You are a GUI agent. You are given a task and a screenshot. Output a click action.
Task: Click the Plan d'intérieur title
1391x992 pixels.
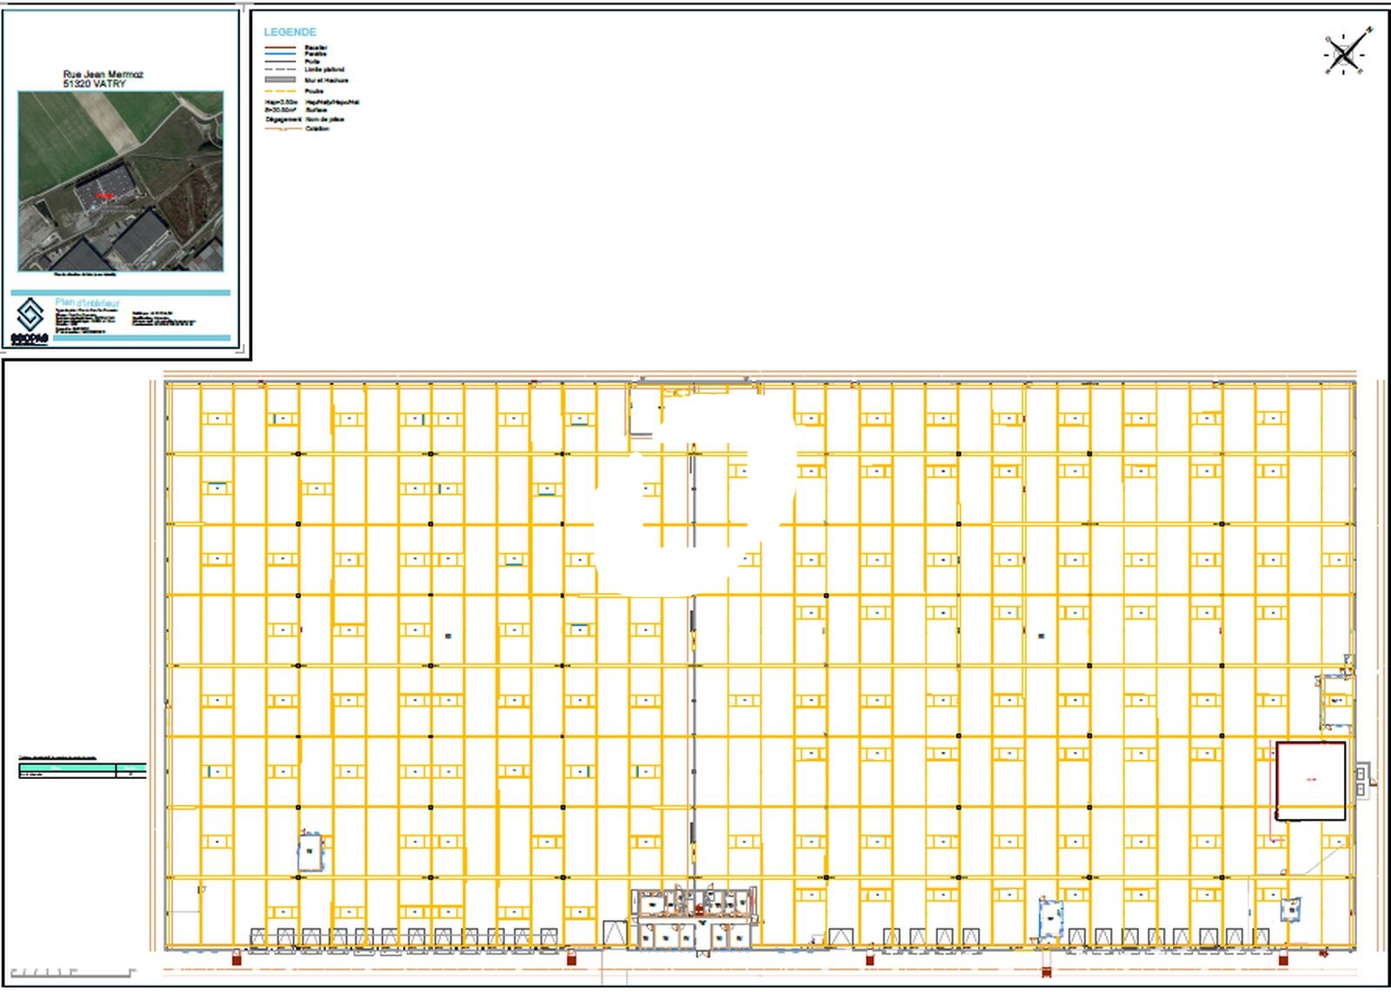[x=88, y=303]
